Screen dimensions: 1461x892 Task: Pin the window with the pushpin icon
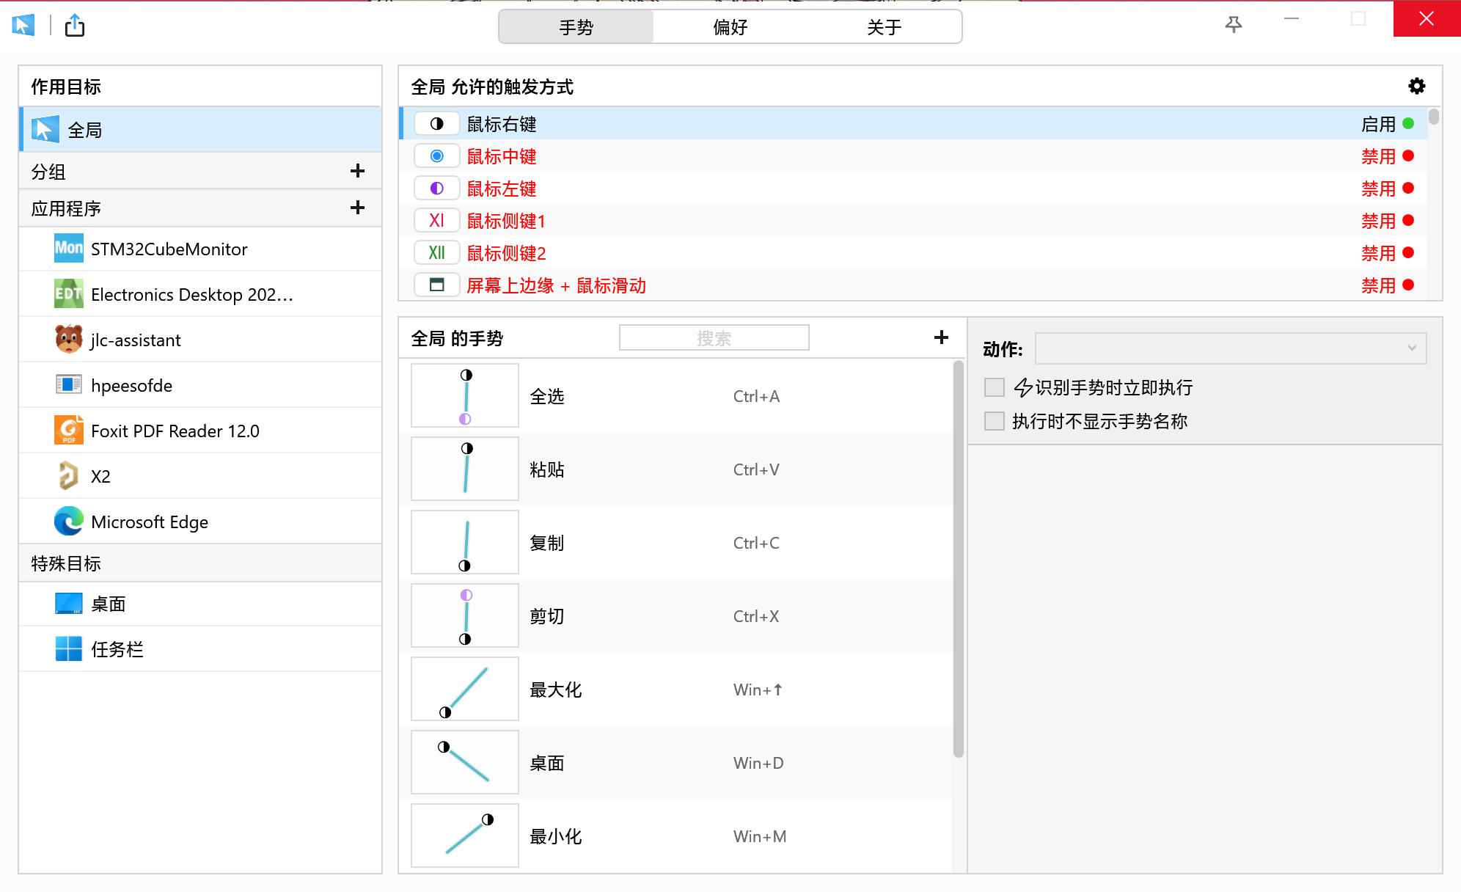coord(1234,25)
